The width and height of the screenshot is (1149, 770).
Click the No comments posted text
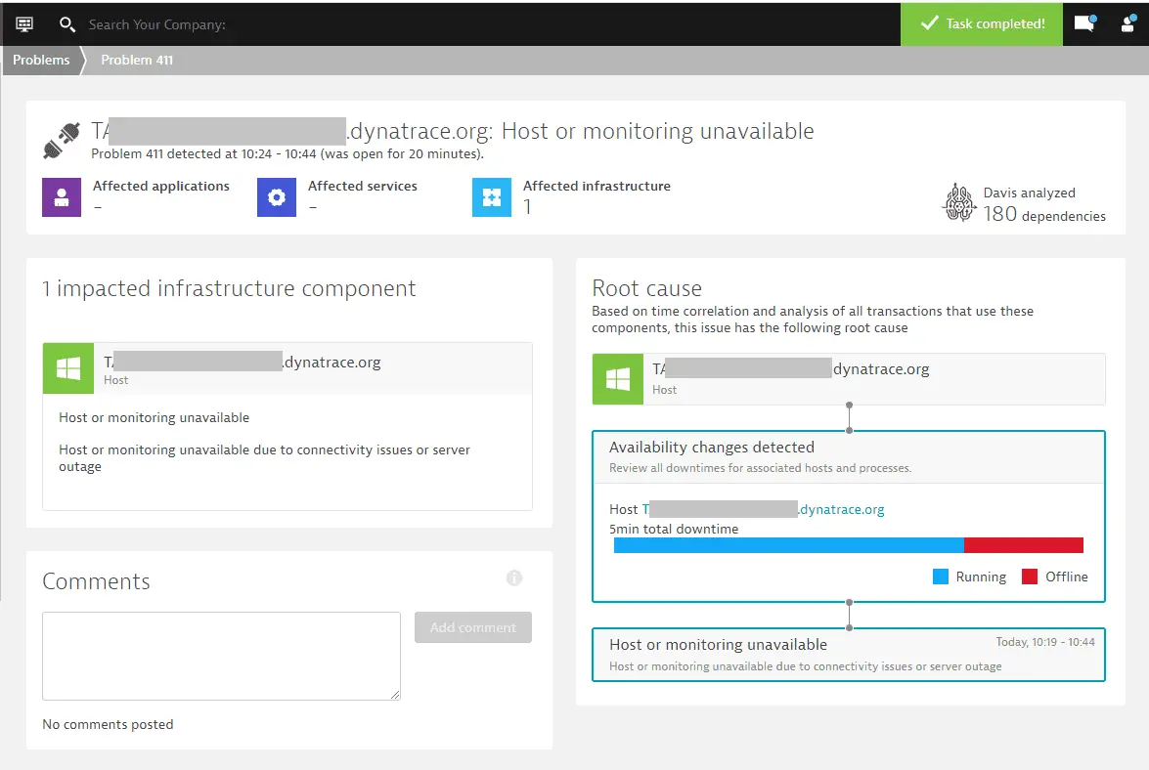point(108,724)
